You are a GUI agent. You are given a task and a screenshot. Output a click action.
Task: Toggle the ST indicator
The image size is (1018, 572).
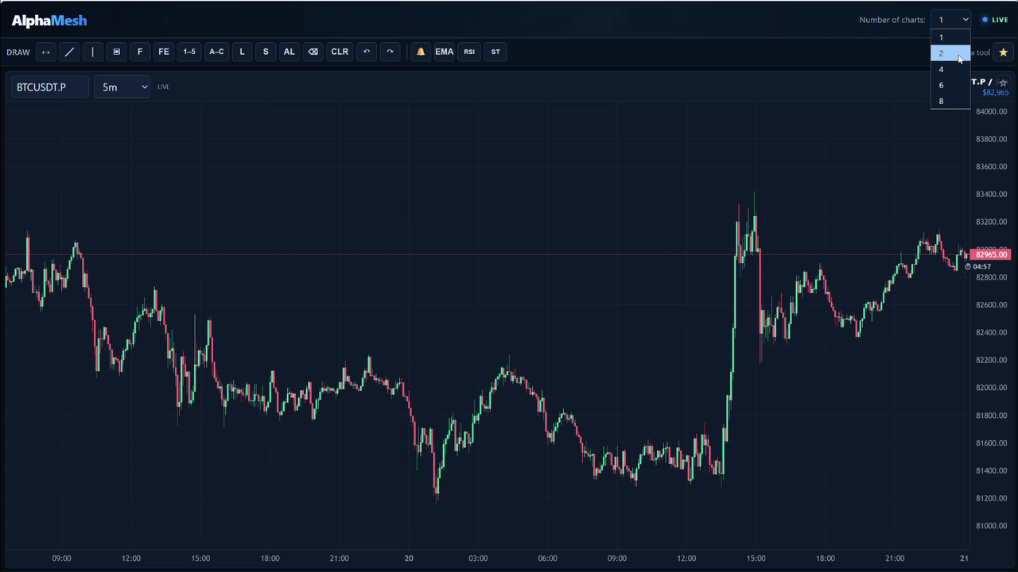[x=495, y=52]
